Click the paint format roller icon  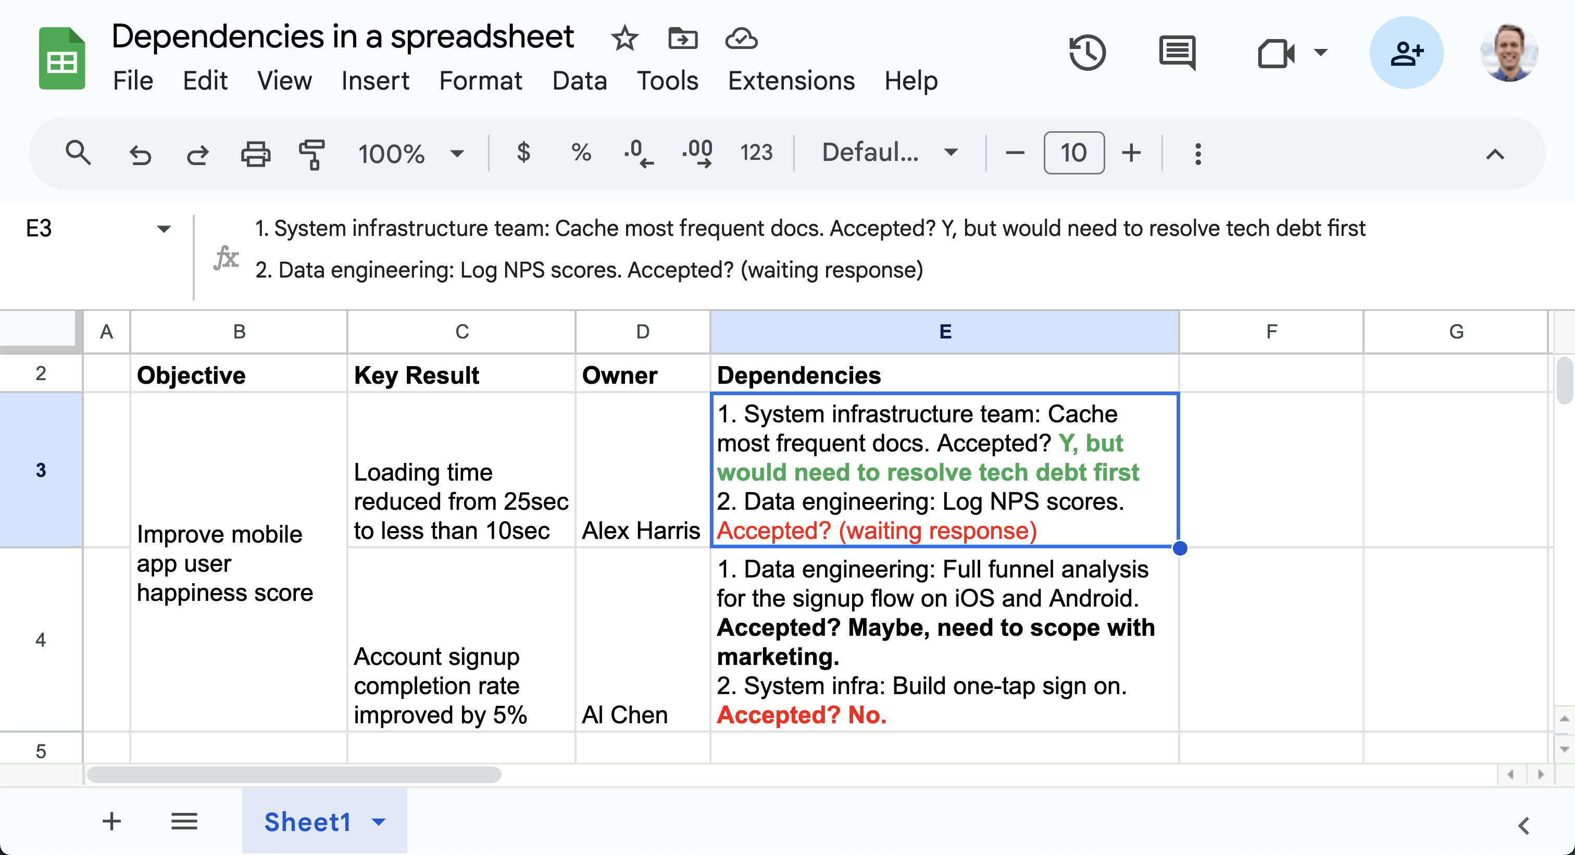click(311, 154)
